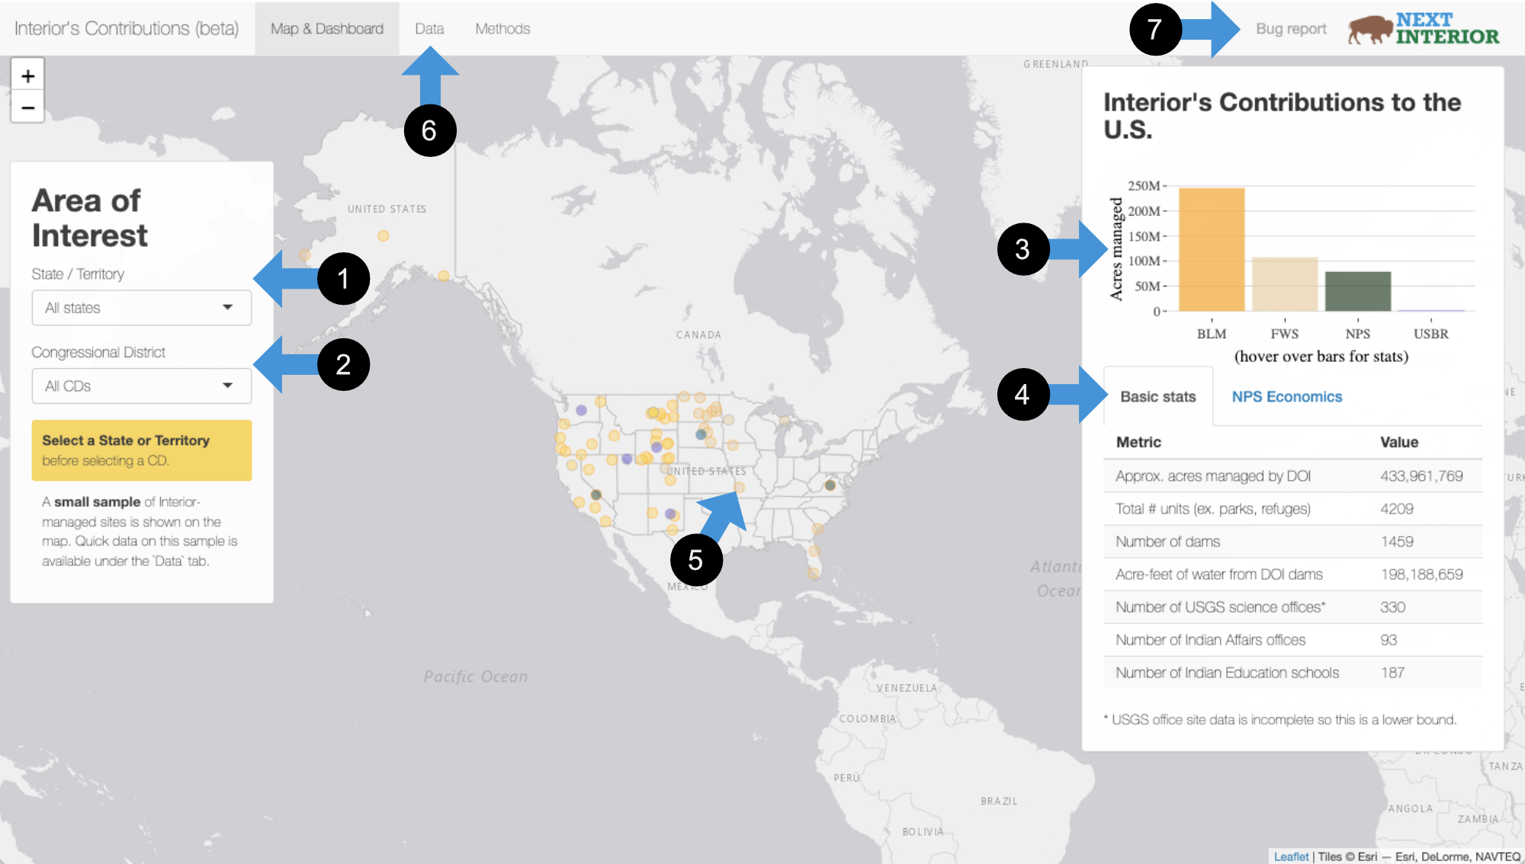Click the FWS bar in the acres chart
The image size is (1525, 864).
point(1286,282)
